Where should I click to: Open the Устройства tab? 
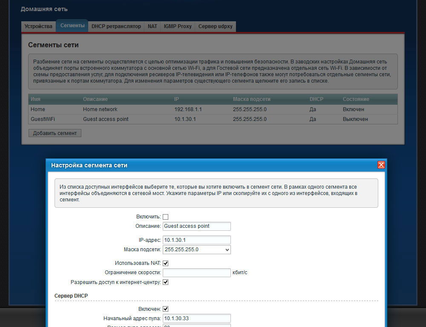[x=38, y=26]
